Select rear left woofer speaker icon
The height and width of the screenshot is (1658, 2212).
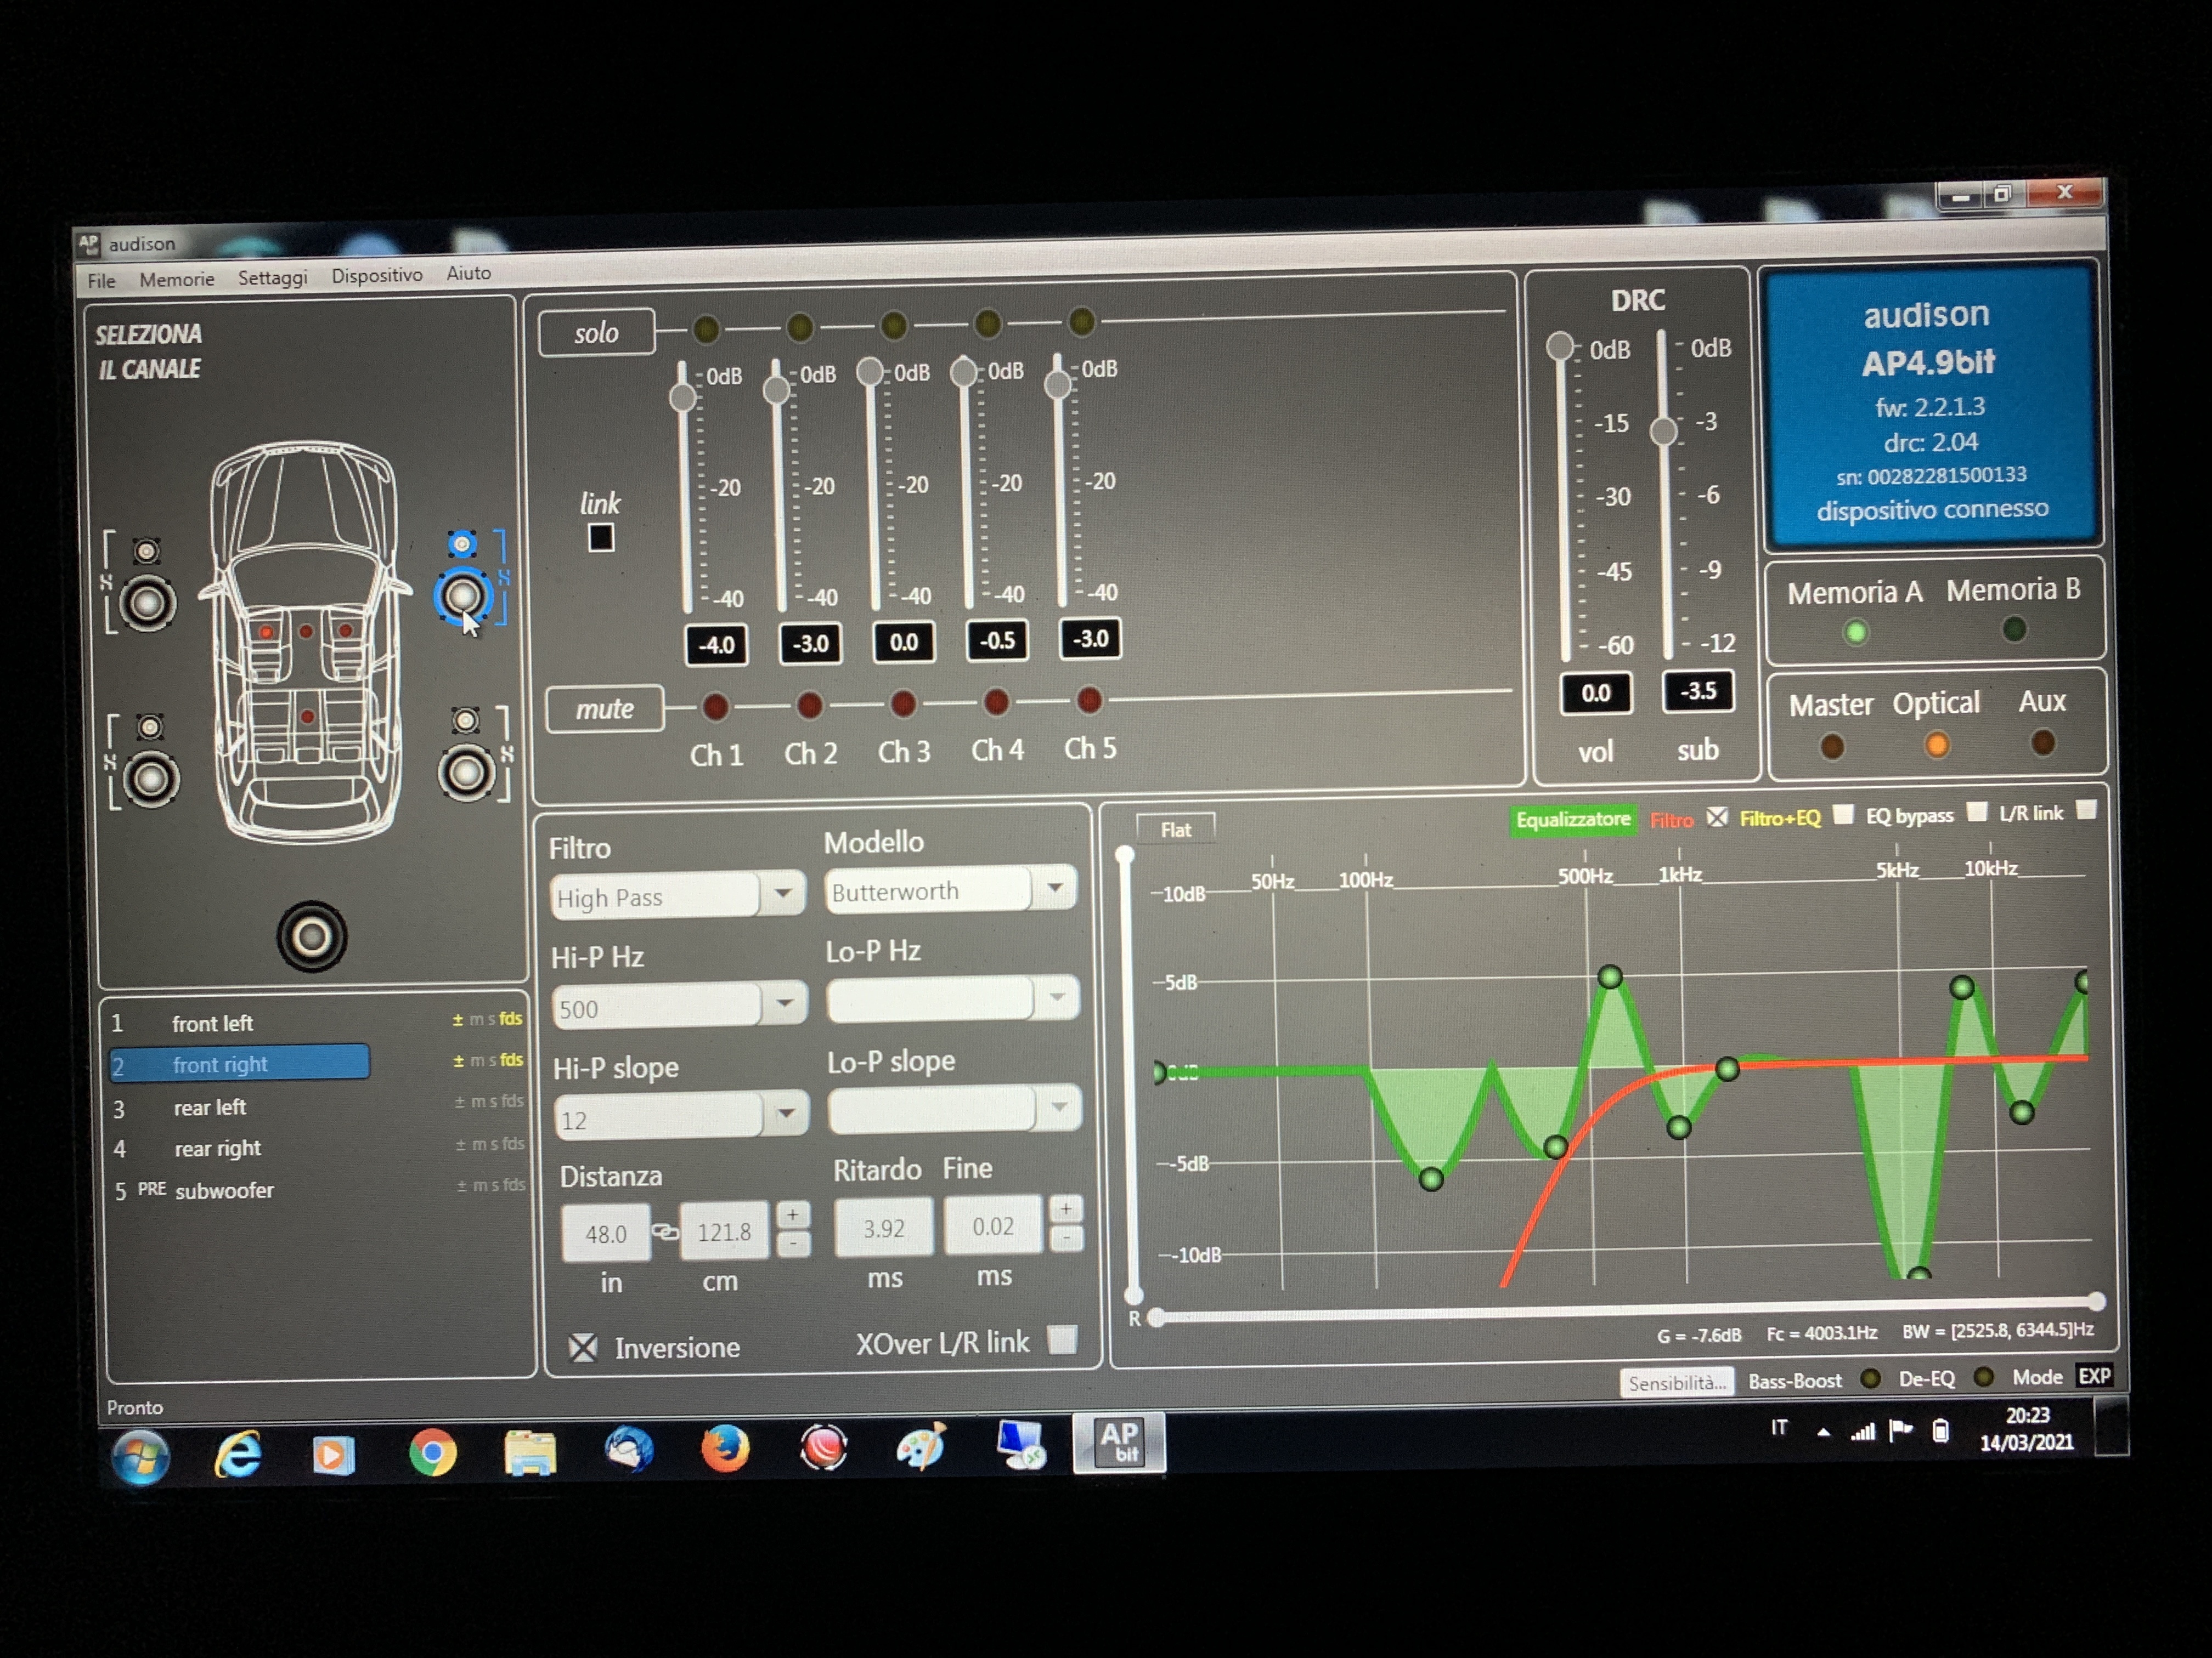pyautogui.click(x=151, y=779)
